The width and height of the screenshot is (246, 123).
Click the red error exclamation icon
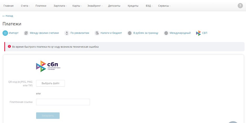[9, 46]
